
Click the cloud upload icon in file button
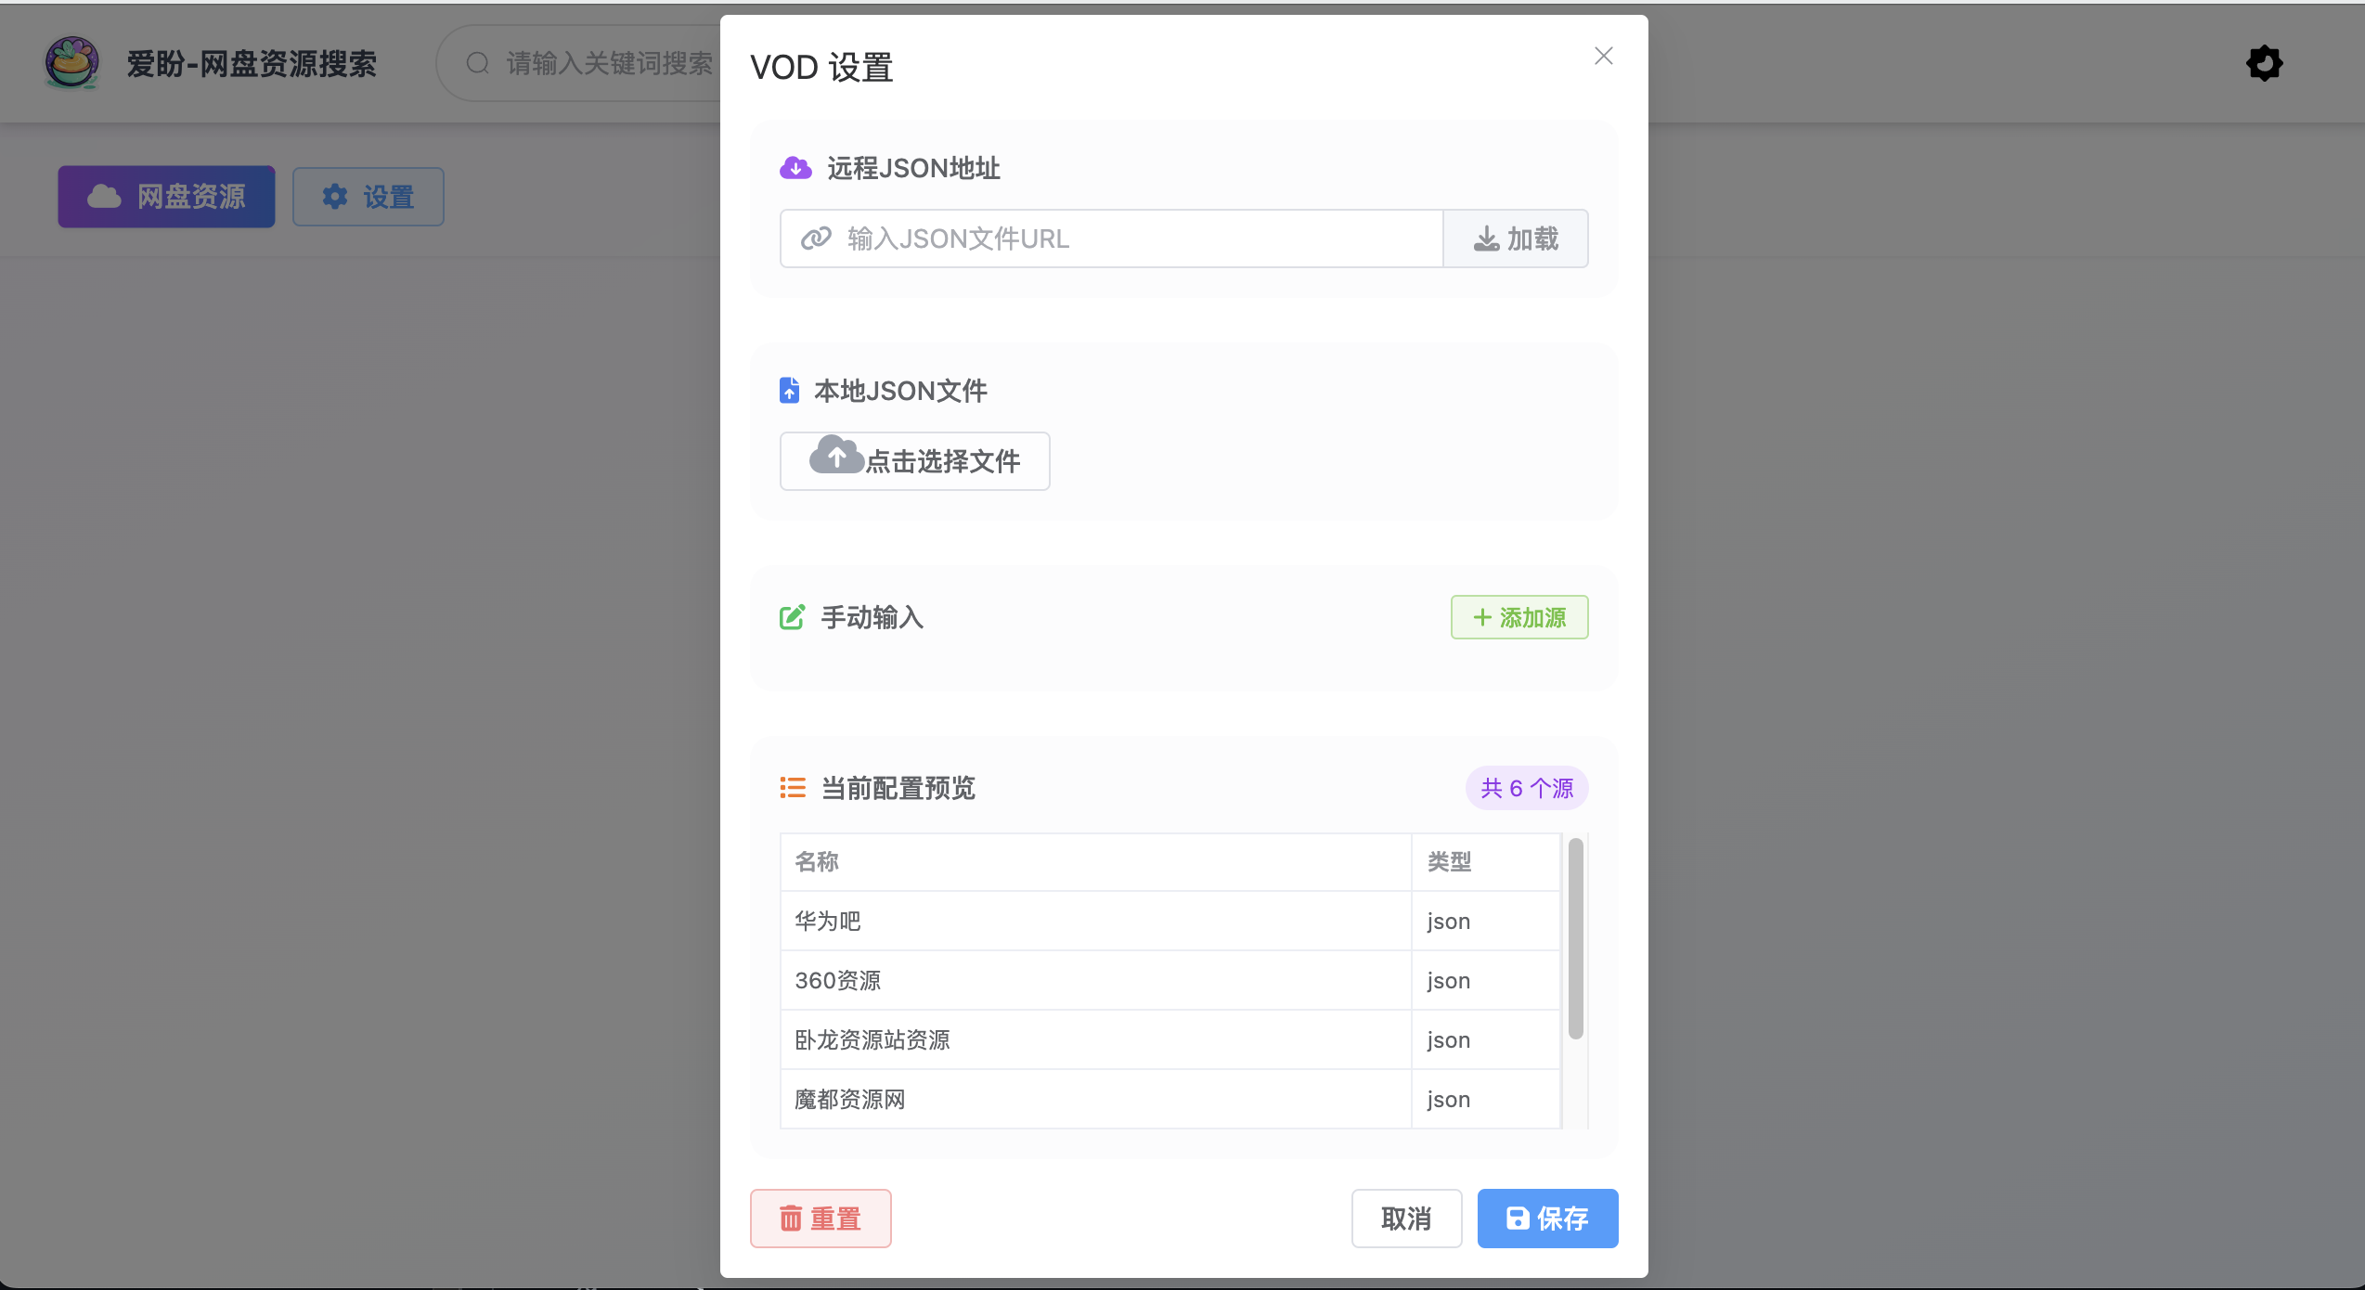pos(836,455)
